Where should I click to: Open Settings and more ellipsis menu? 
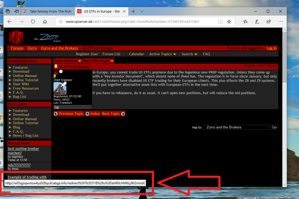pos(280,21)
